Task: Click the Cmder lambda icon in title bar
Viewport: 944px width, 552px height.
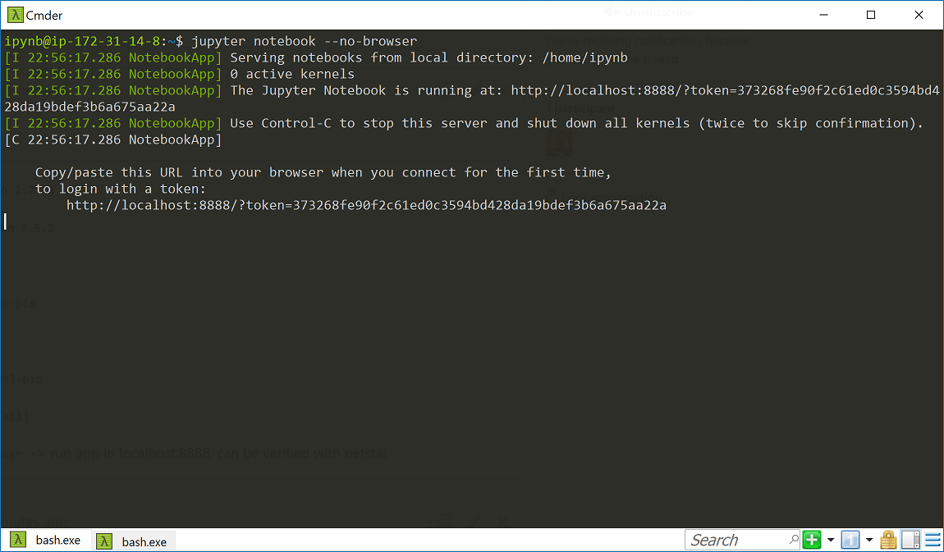Action: point(15,15)
